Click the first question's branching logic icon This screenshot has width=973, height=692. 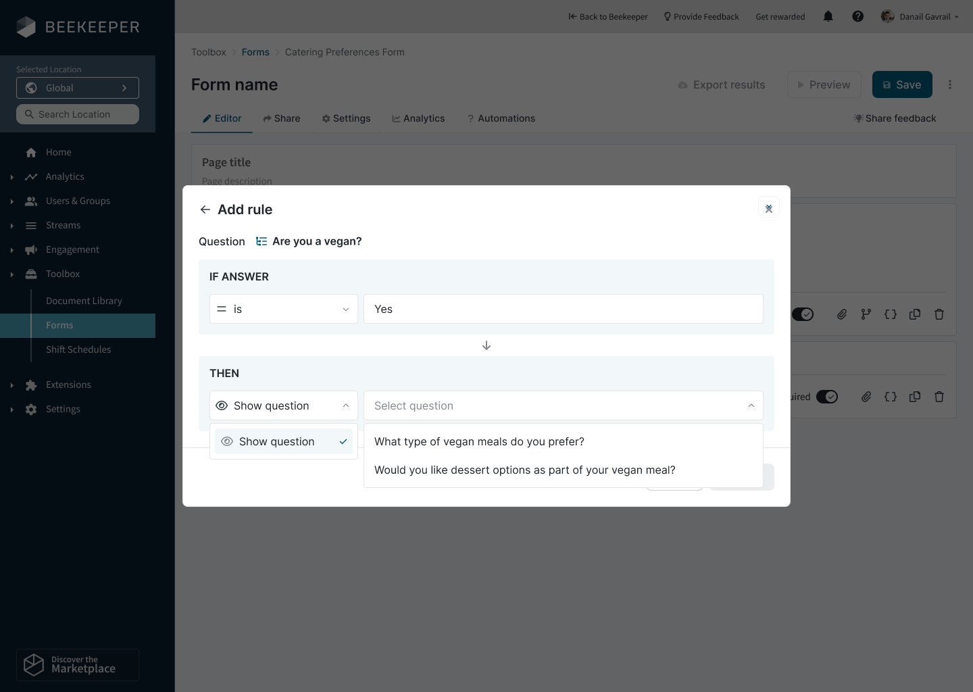866,314
